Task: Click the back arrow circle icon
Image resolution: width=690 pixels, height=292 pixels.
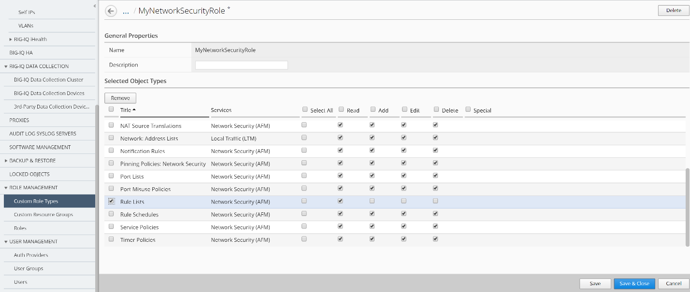Action: [111, 11]
